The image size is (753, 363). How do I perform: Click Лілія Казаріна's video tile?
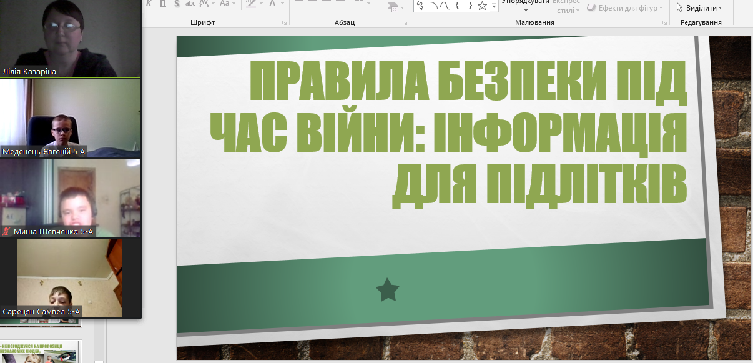coord(70,39)
